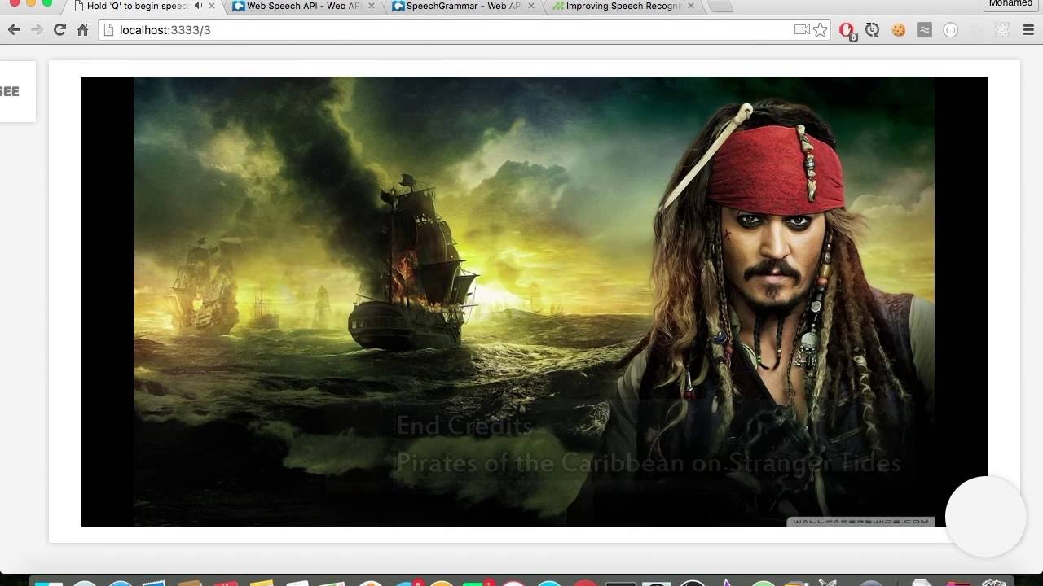Click the "Pirates of the Caribbean on Stranger Tides" caption
Screen dimensions: 1043x586
pyautogui.click(x=649, y=463)
